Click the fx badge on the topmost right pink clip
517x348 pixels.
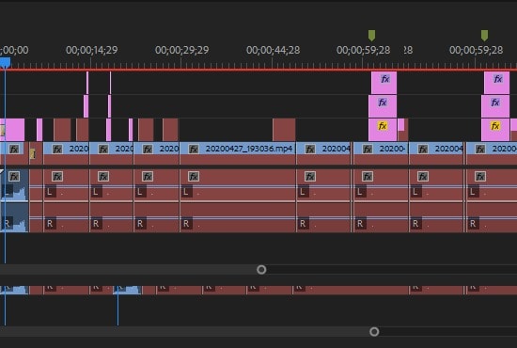(498, 79)
